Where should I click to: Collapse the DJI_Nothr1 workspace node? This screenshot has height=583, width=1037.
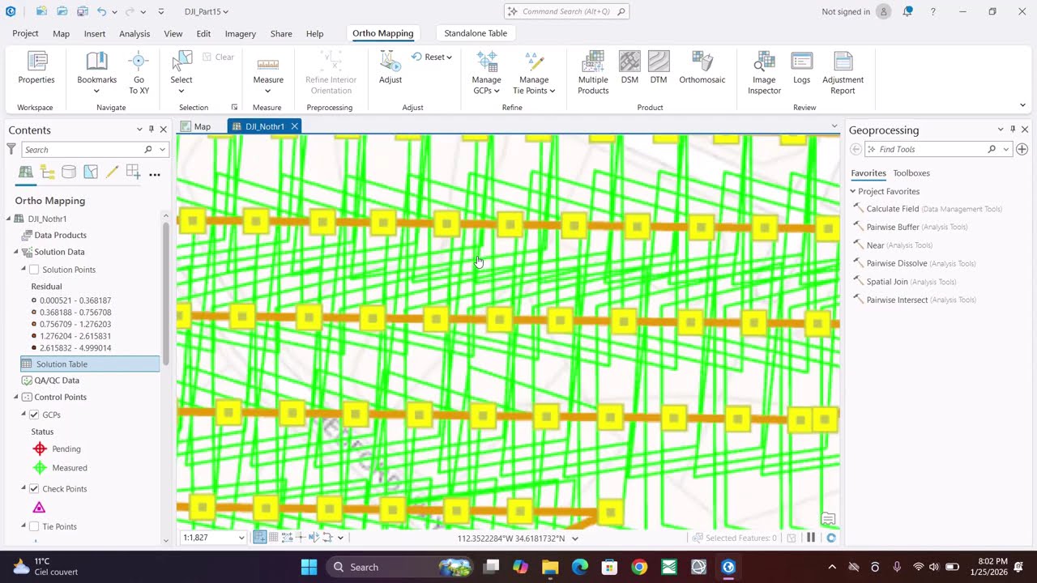click(x=9, y=219)
